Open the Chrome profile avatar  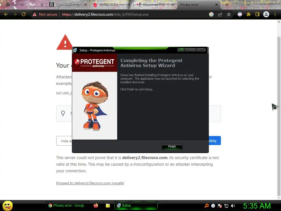coord(266,14)
